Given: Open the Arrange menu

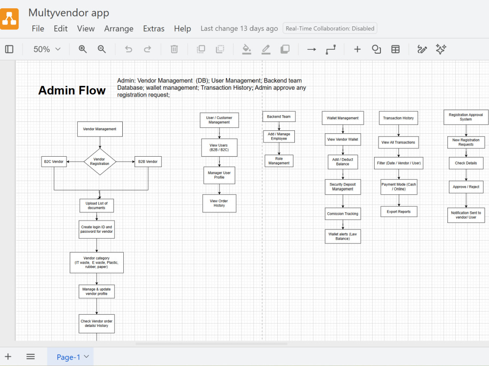Looking at the screenshot, I should coord(119,29).
